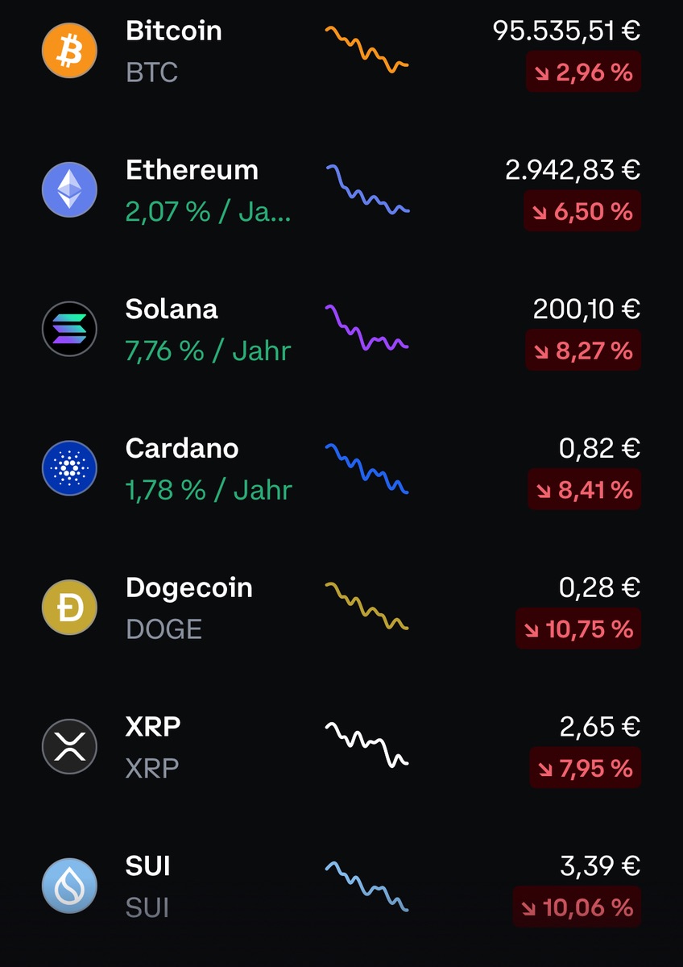Open the Dogecoin asset name

click(189, 587)
